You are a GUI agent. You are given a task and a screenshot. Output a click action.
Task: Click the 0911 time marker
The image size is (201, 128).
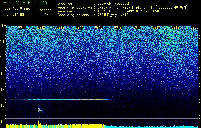pos(22,28)
